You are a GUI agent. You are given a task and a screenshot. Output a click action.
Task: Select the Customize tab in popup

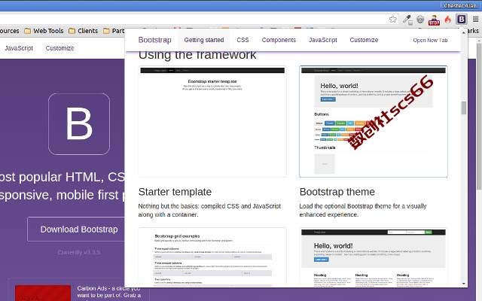(x=364, y=40)
